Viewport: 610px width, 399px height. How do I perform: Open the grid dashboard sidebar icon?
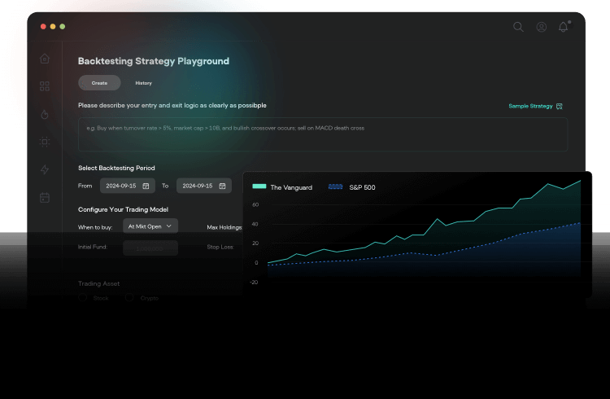point(45,86)
